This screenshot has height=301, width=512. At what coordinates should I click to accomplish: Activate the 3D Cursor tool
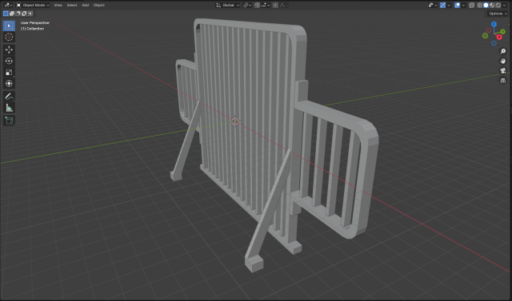coord(9,37)
